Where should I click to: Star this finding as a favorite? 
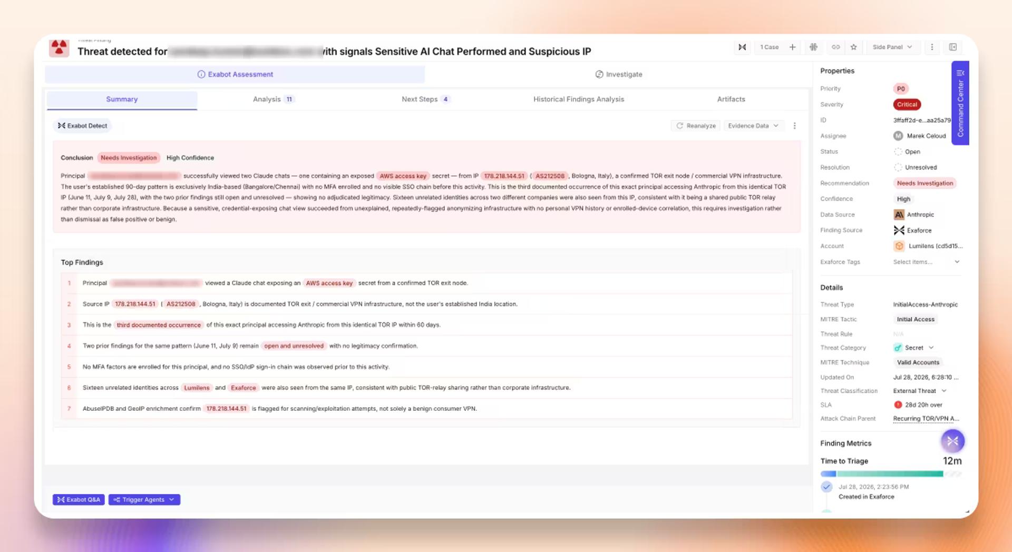tap(853, 47)
